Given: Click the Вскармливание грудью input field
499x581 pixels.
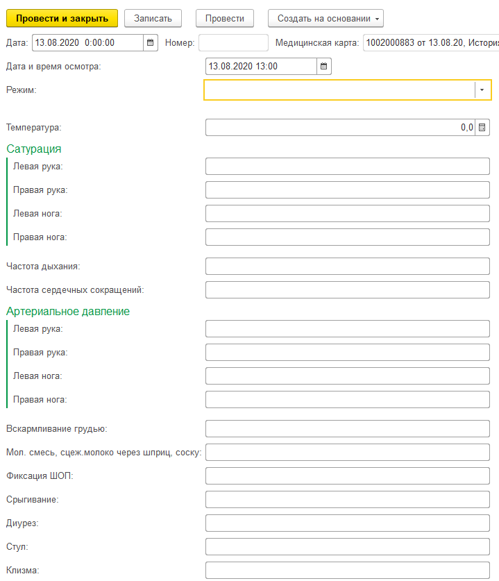Looking at the screenshot, I should click(x=348, y=428).
